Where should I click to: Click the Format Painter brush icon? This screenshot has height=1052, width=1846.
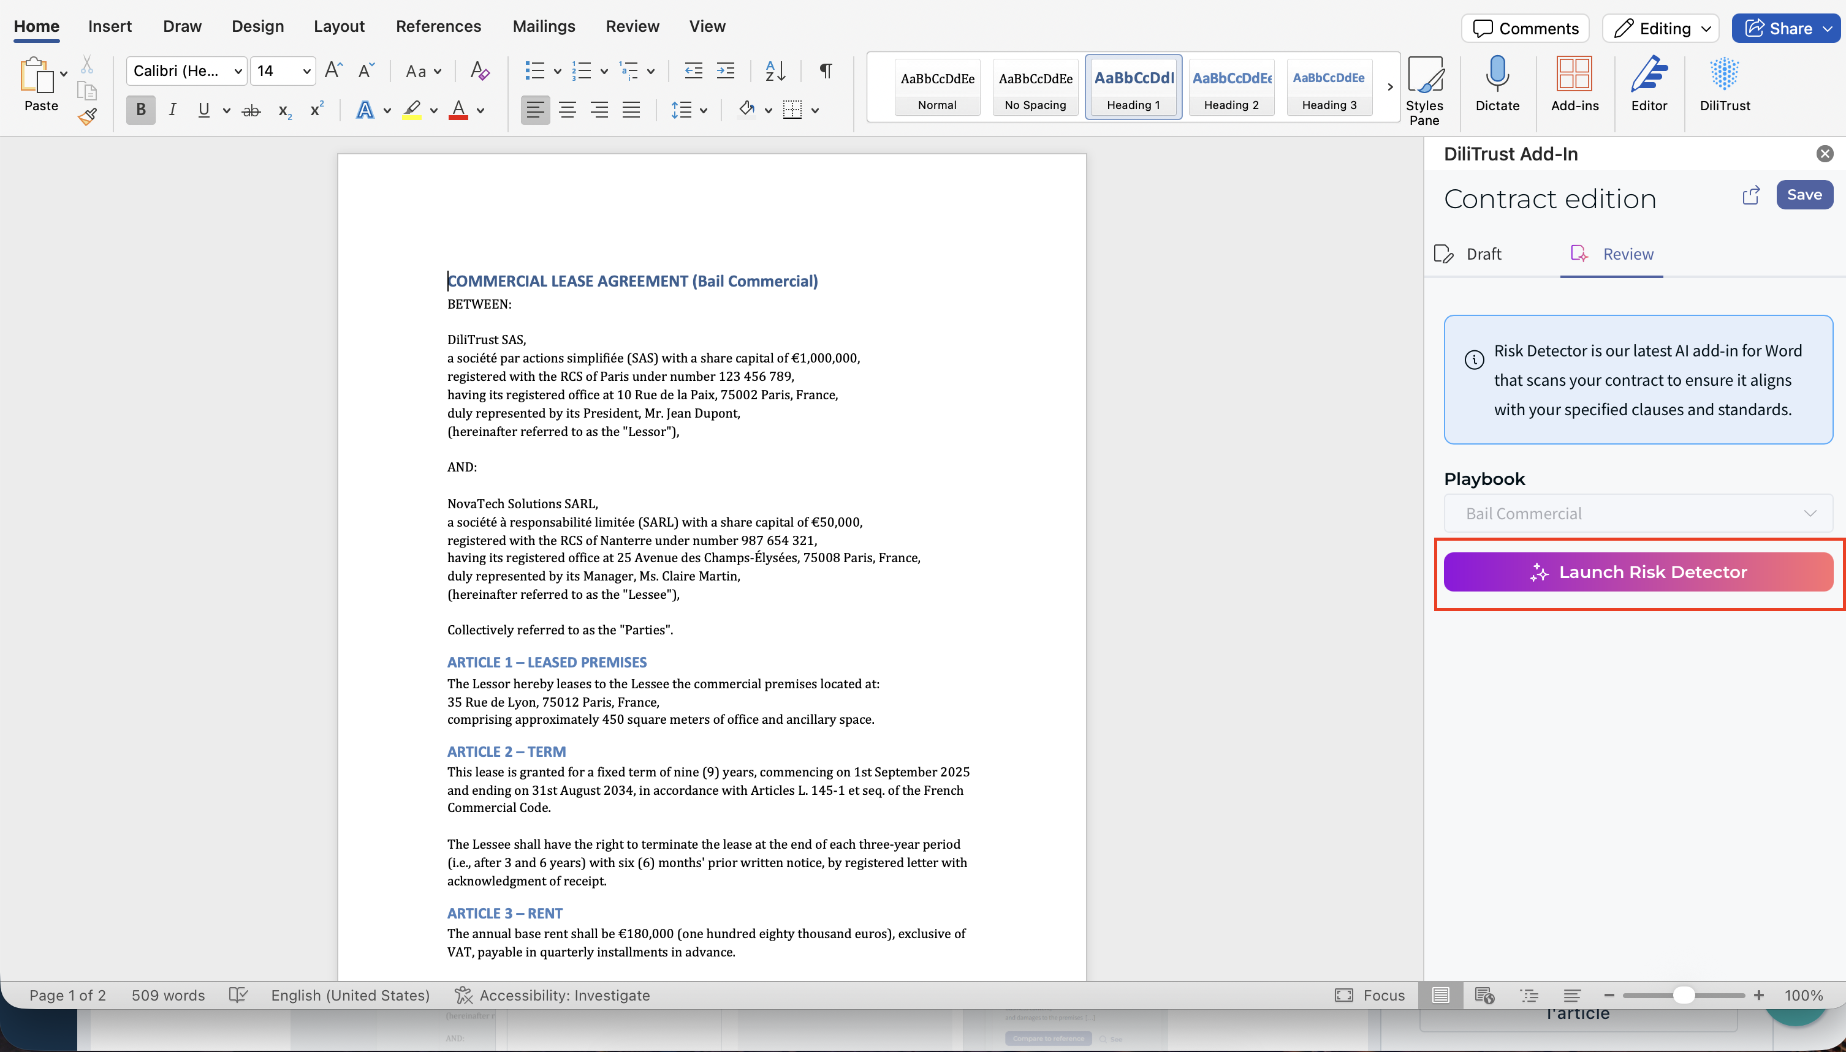pos(88,116)
